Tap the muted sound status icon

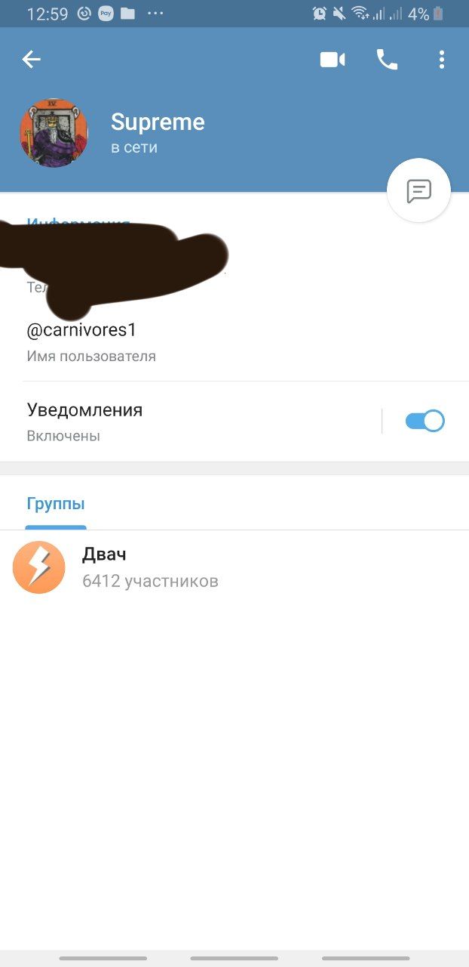coord(339,14)
